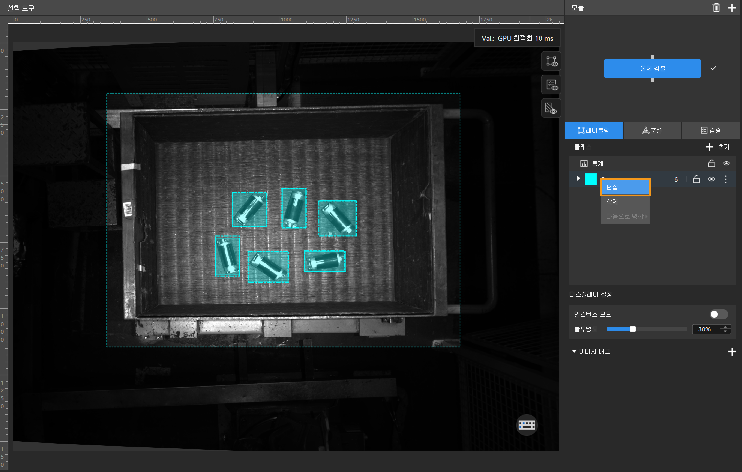
Task: Open the on-screen keyboard shortcuts icon
Action: point(527,425)
